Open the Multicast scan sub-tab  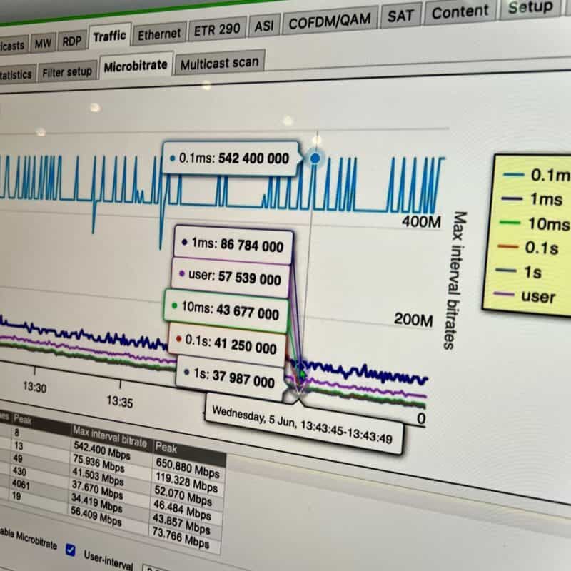coord(220,63)
